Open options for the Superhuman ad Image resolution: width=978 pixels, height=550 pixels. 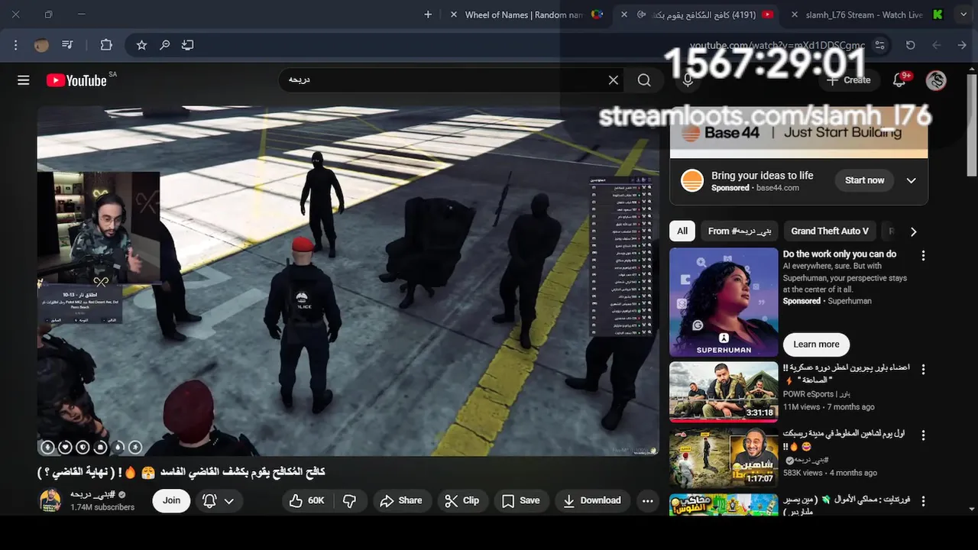point(923,256)
